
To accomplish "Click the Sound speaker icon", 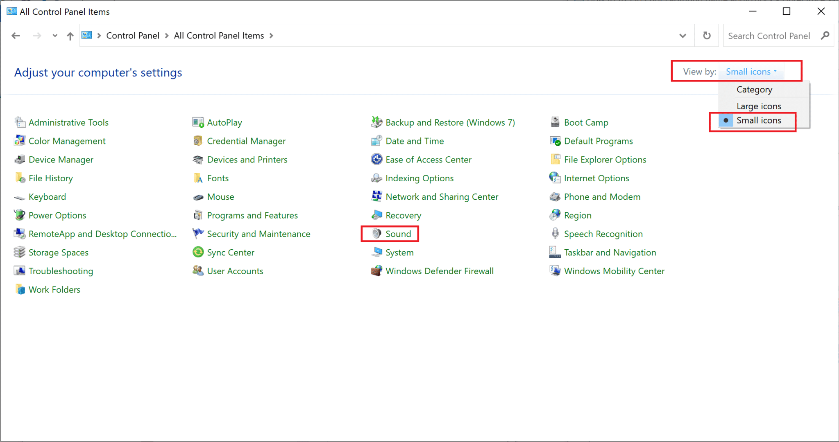I will pyautogui.click(x=376, y=234).
